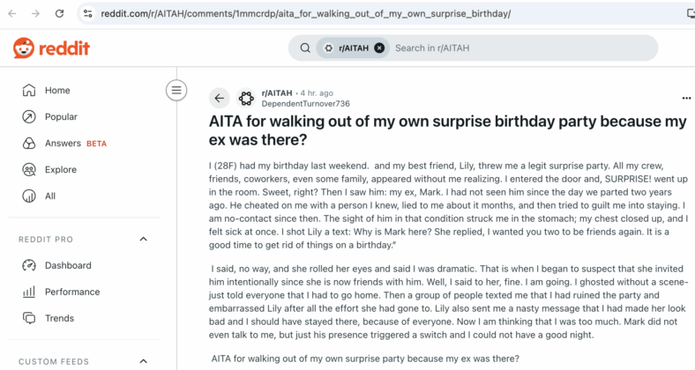Image resolution: width=695 pixels, height=370 pixels.
Task: Click the search magnifier icon
Action: pyautogui.click(x=305, y=48)
